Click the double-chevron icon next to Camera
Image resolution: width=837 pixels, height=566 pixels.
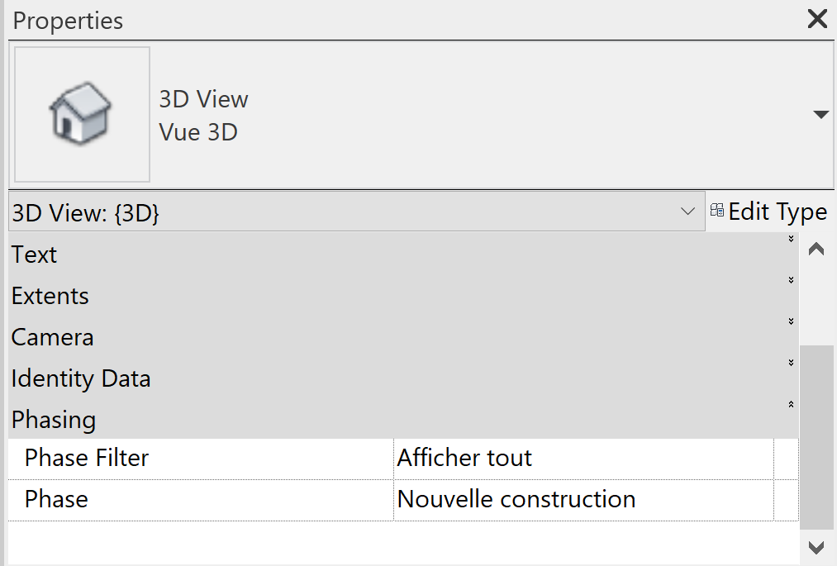[790, 321]
